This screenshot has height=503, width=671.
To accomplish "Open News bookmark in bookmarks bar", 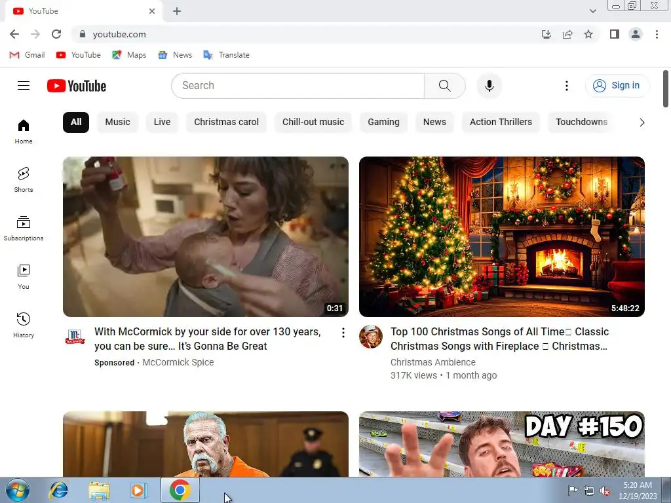I will (175, 55).
